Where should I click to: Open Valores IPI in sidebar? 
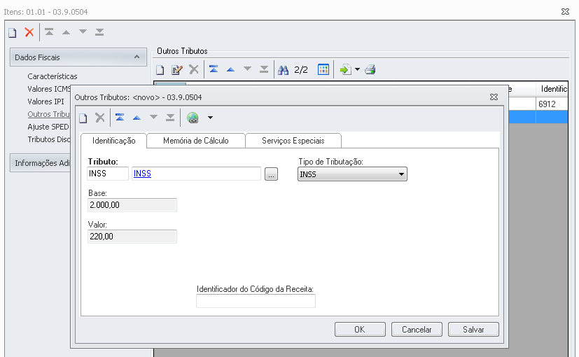(46, 101)
